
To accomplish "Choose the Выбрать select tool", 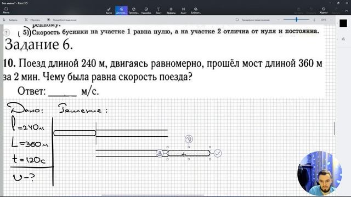I will [x=10, y=20].
